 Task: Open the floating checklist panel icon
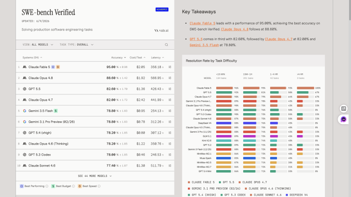[x=344, y=109]
